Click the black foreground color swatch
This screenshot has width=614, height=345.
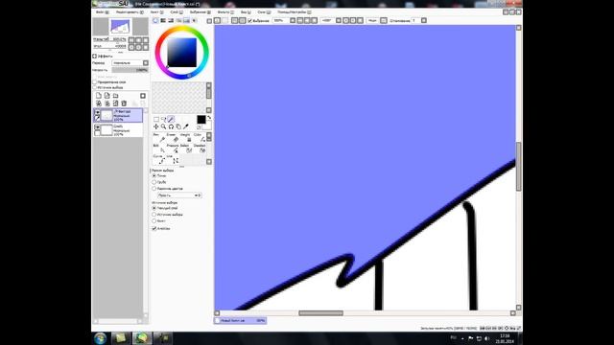pyautogui.click(x=201, y=120)
